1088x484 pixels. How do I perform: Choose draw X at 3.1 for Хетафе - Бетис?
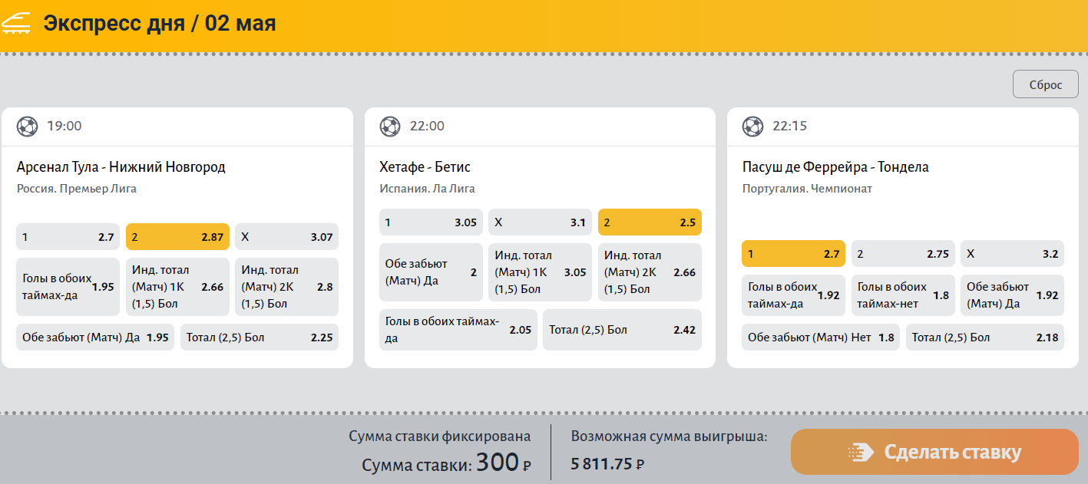pyautogui.click(x=540, y=222)
